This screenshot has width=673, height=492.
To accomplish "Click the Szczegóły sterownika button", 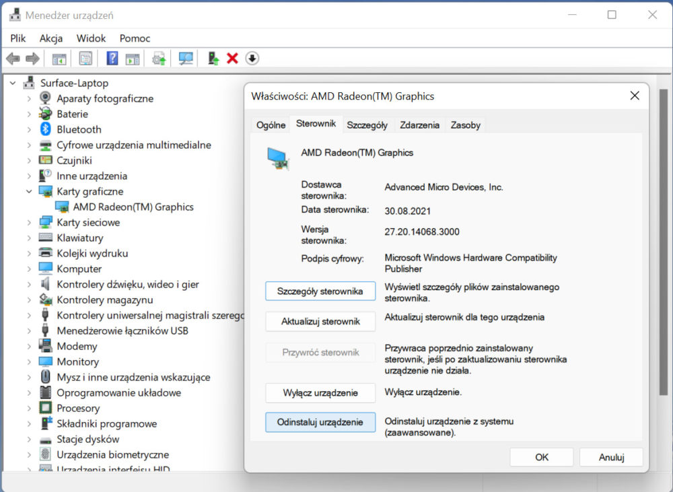I will click(x=320, y=291).
